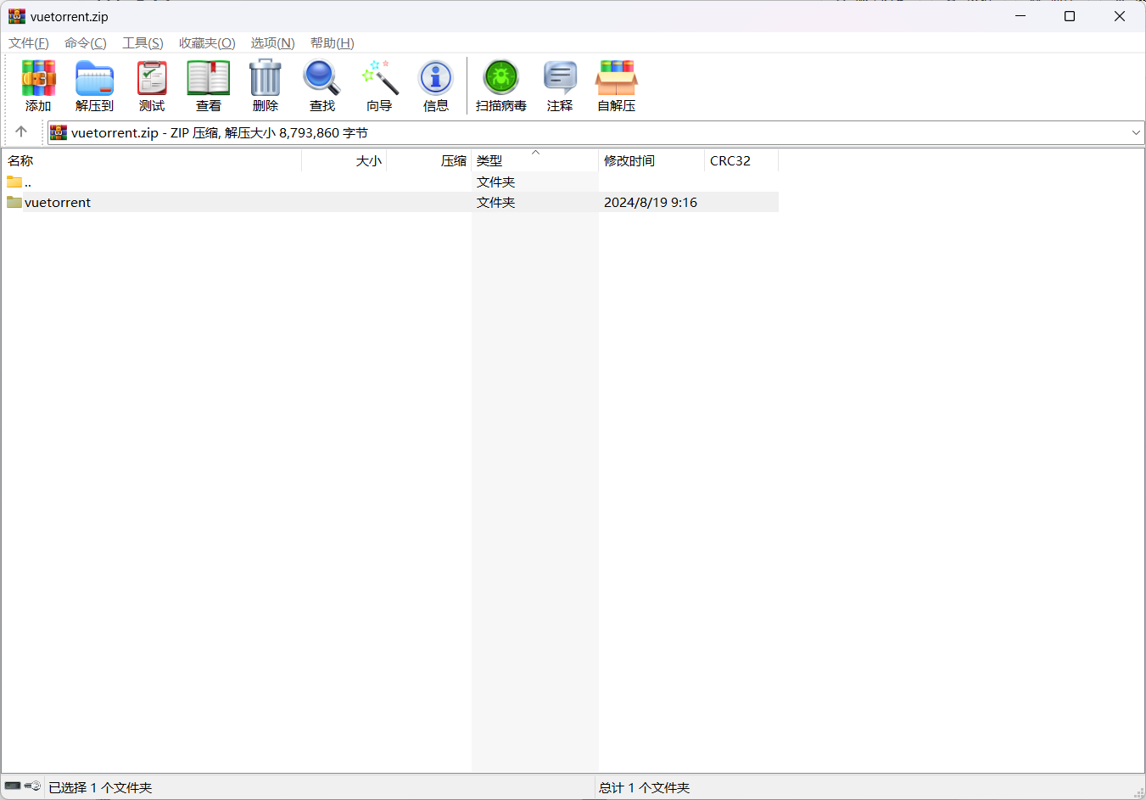Show archive 信息 (Info) icon
This screenshot has height=800, width=1146.
click(x=436, y=86)
